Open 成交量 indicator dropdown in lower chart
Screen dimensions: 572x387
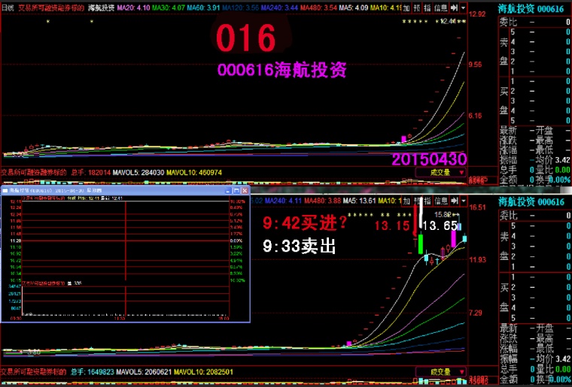click(441, 372)
